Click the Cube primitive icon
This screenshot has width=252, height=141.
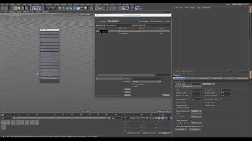(x=60, y=8)
